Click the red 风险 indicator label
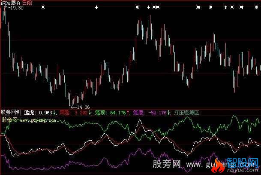 pyautogui.click(x=65, y=113)
